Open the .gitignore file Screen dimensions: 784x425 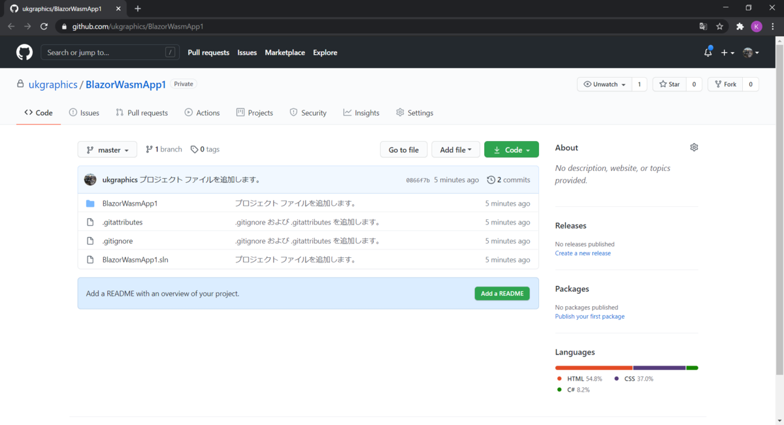[x=118, y=241]
